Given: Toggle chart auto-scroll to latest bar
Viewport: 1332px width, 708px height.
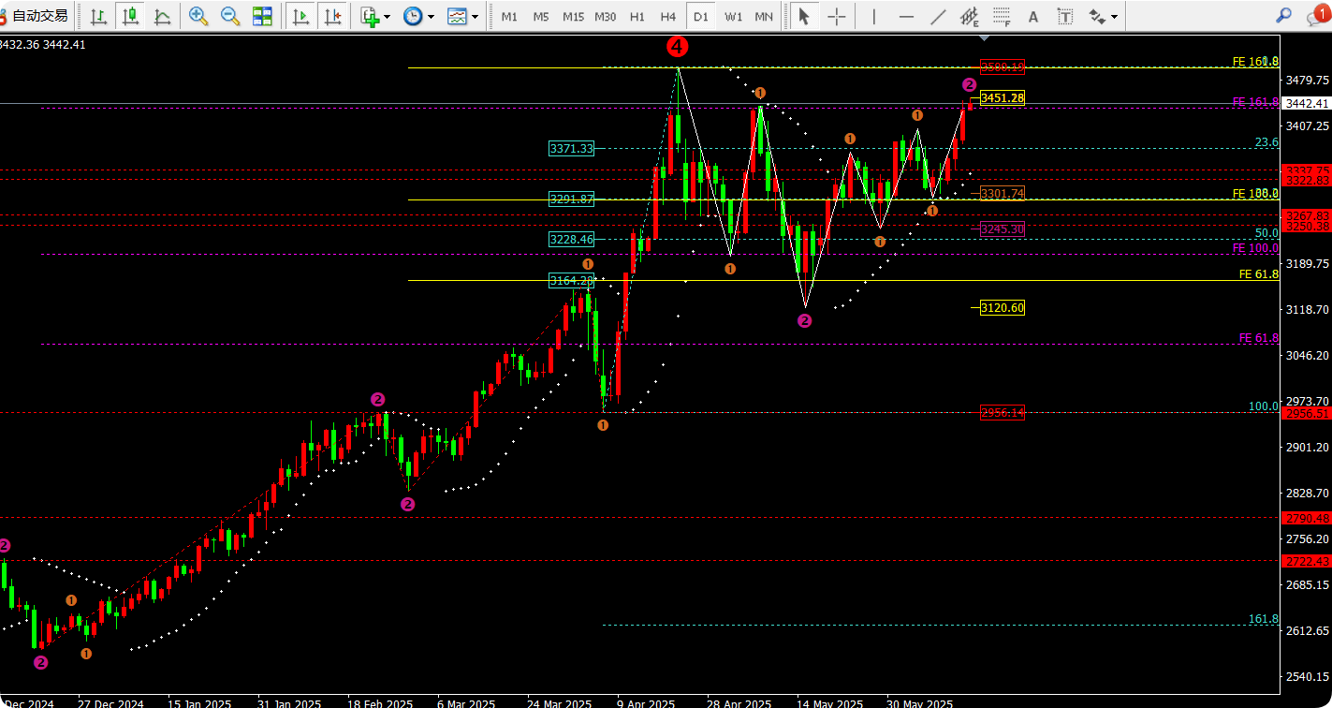Looking at the screenshot, I should pos(300,16).
